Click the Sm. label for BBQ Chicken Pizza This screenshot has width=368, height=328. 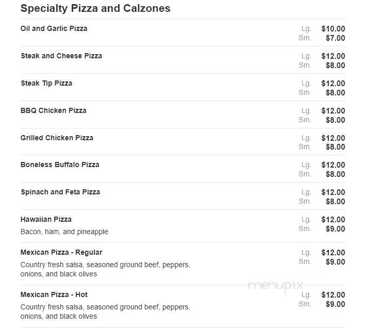point(305,120)
